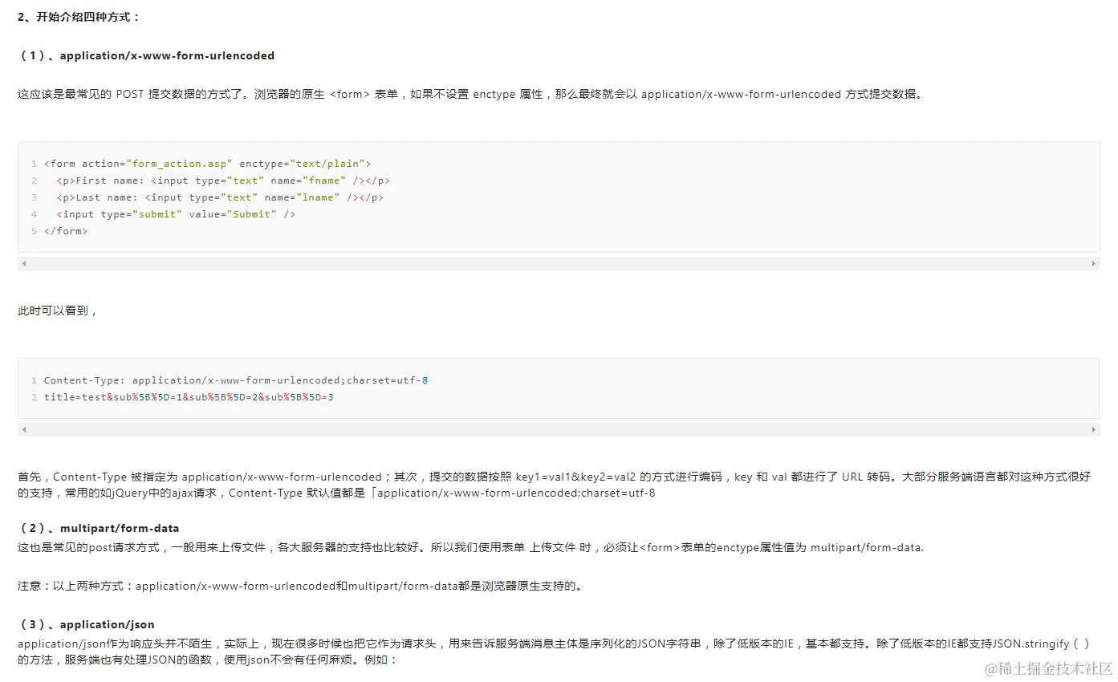Click the code line with input type="submit"

point(176,214)
